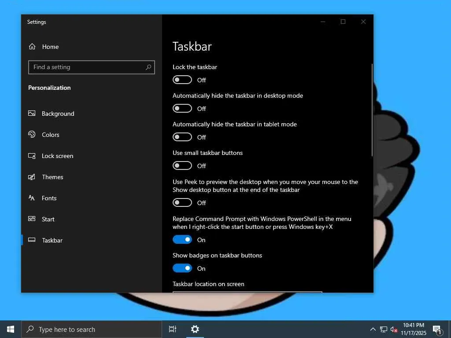Turn on Use small taskbar buttons
Screen dimensions: 451x338
pyautogui.click(x=182, y=165)
